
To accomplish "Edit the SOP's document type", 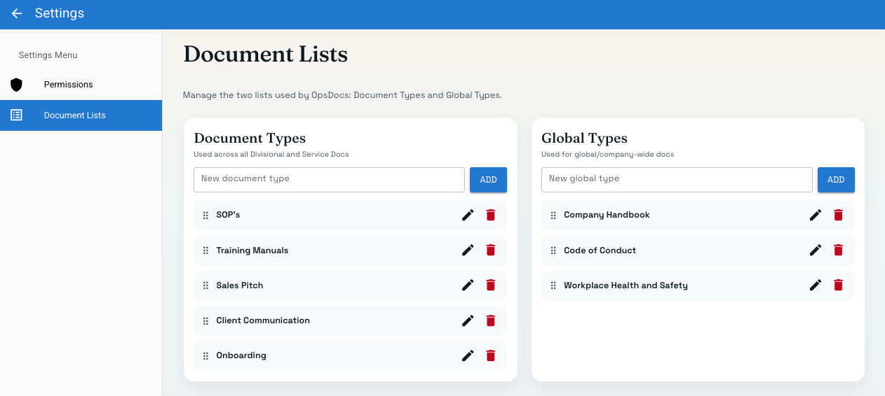I will [468, 215].
